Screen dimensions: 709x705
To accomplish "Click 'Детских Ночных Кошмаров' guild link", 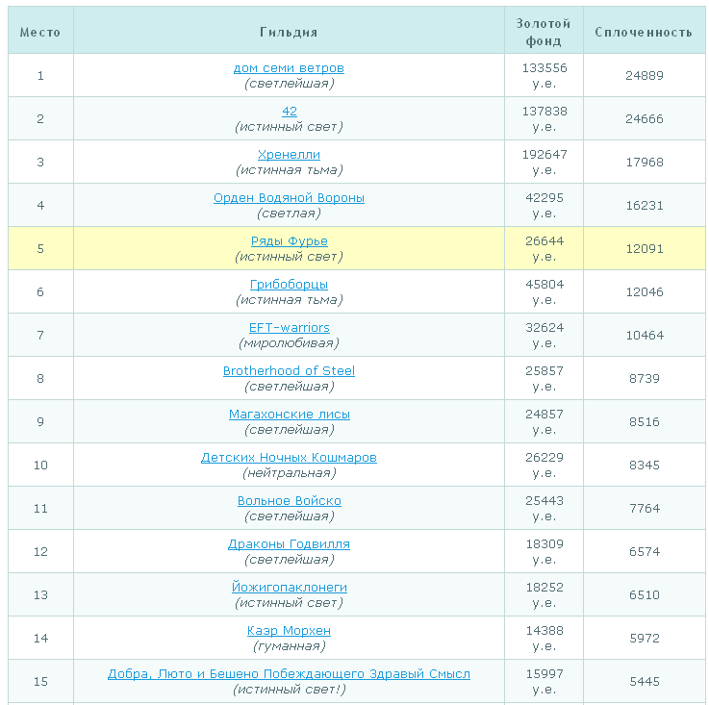I will tap(289, 458).
